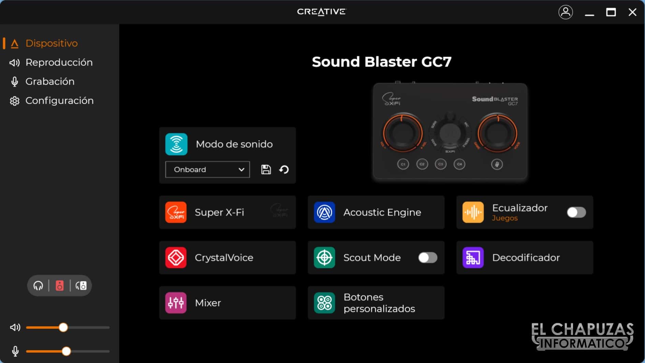
Task: Open the Configuración section
Action: tap(59, 100)
